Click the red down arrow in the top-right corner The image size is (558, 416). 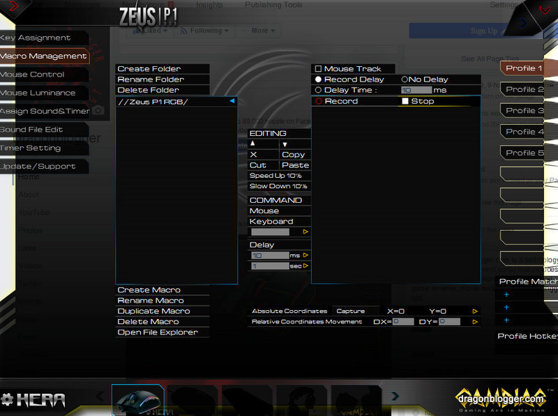click(x=545, y=10)
